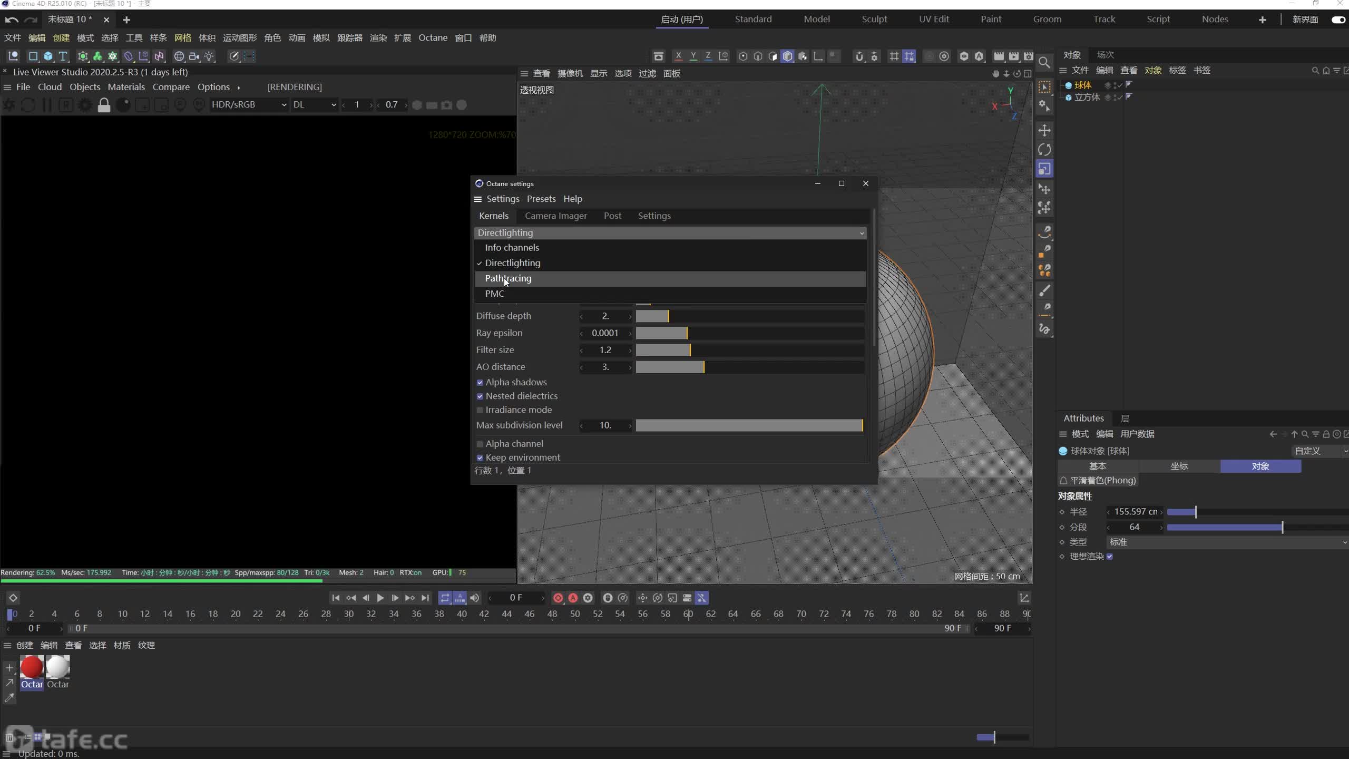The height and width of the screenshot is (759, 1349).
Task: Click the record active objects keyframe button
Action: pos(558,598)
